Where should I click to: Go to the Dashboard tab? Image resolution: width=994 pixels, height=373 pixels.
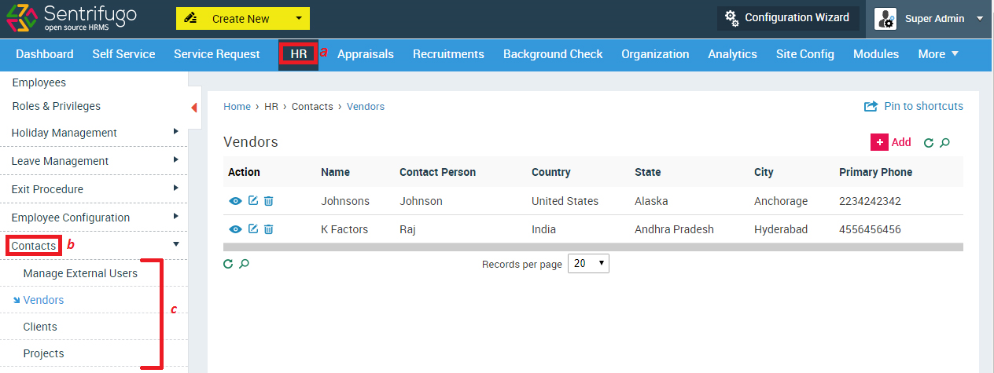coord(45,54)
